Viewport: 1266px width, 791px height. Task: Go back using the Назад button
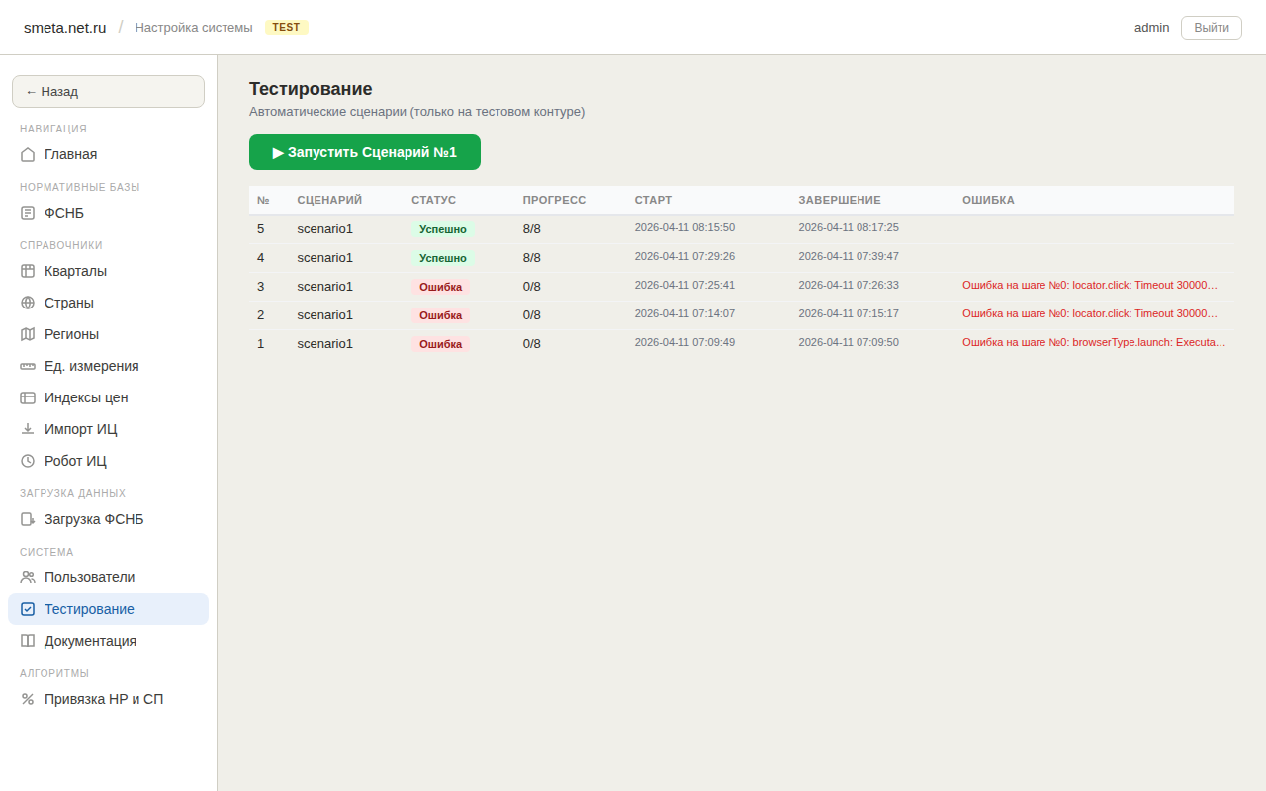click(108, 91)
